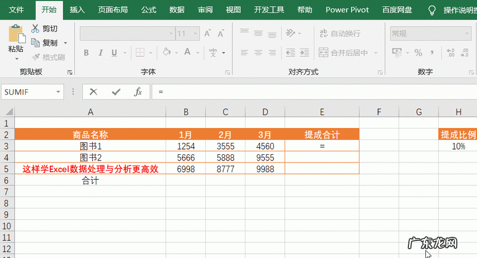
Task: Select cell B3 containing 1254
Action: [x=186, y=146]
